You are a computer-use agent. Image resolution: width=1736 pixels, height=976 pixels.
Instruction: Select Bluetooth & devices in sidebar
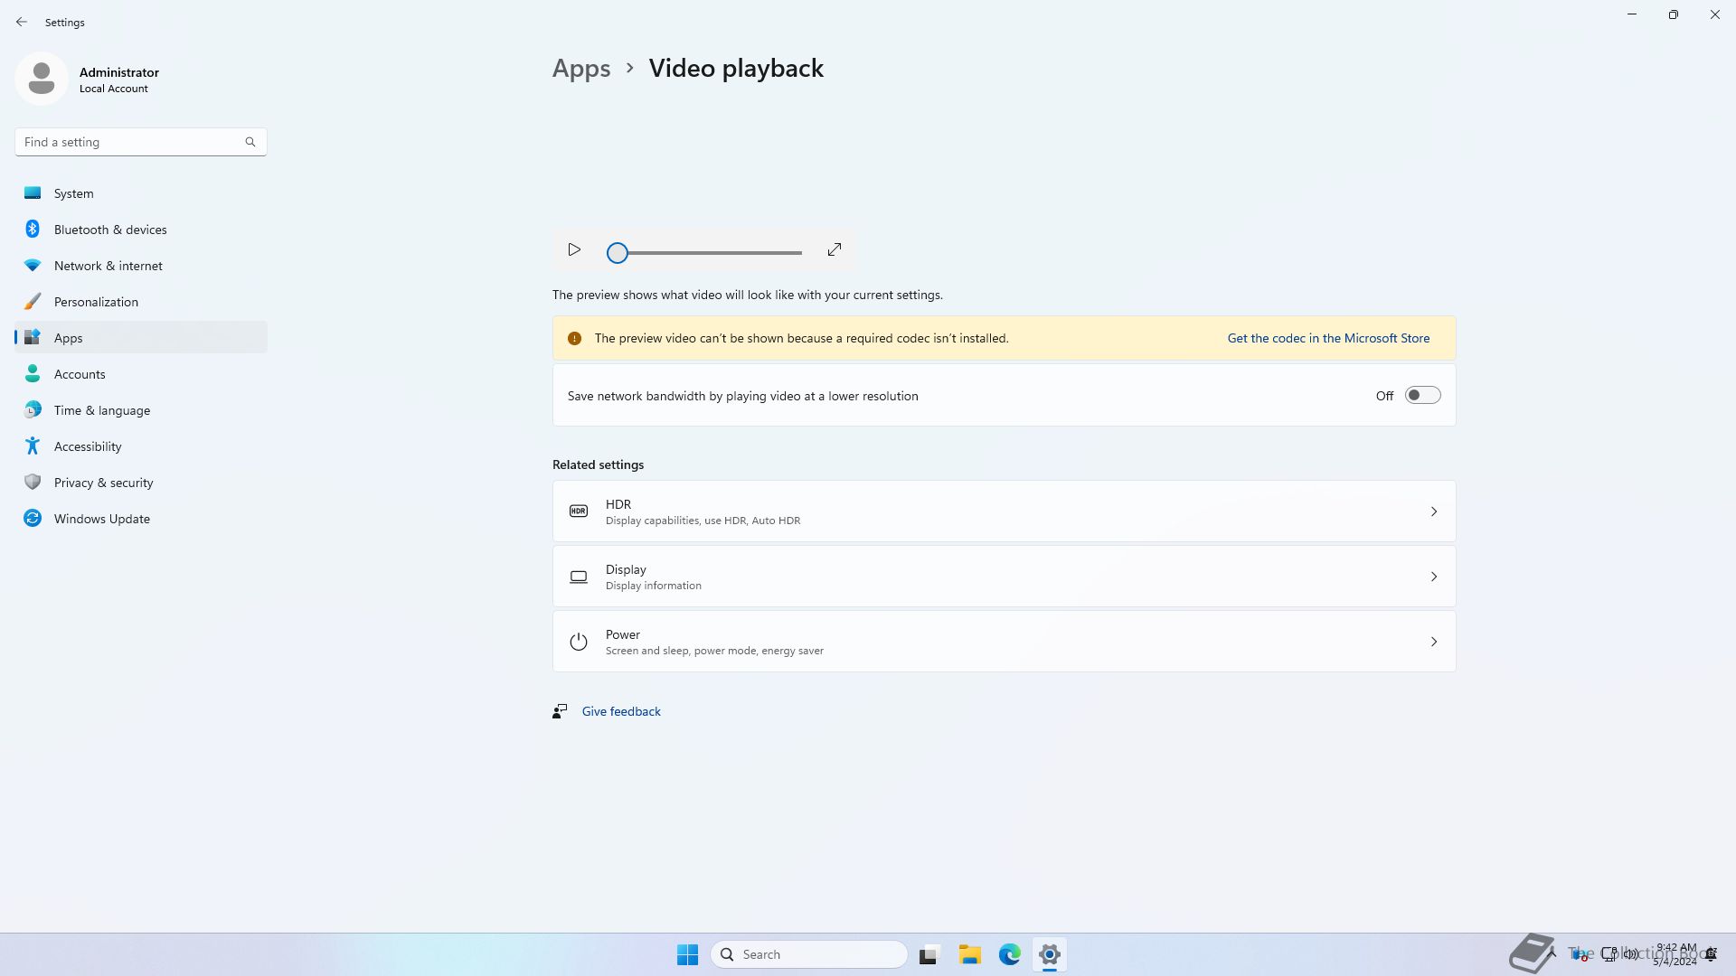[x=110, y=230]
